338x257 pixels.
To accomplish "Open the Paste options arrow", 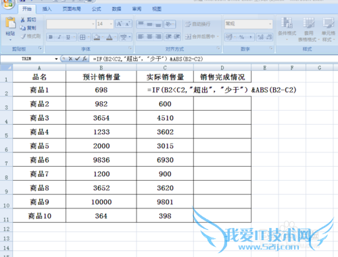I will (x=10, y=40).
